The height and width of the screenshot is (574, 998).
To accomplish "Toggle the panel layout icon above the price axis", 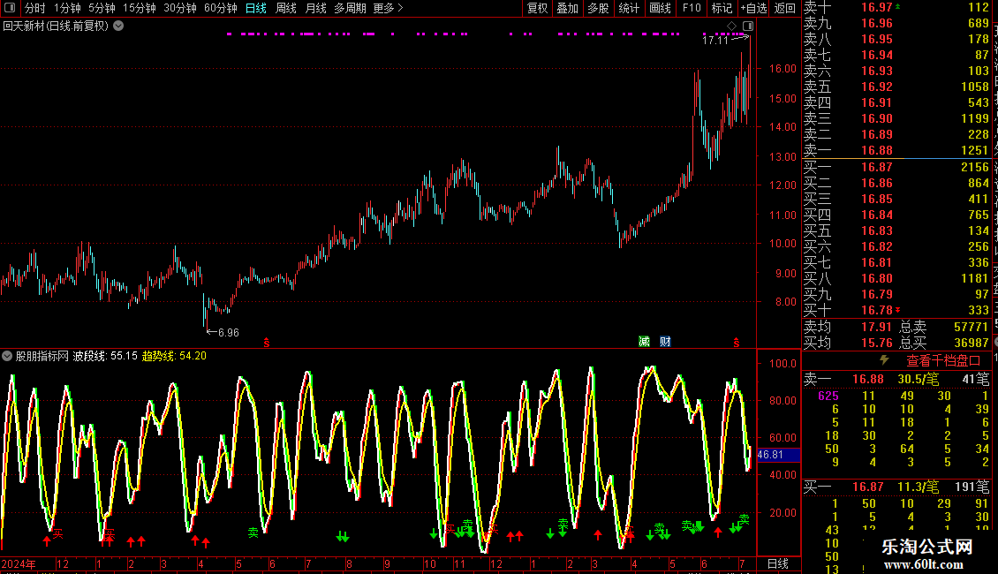I will pos(748,26).
